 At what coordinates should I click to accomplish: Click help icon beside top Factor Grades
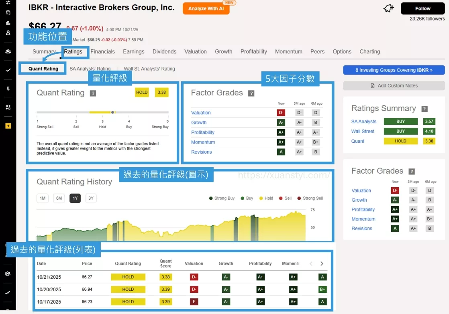[x=251, y=93]
